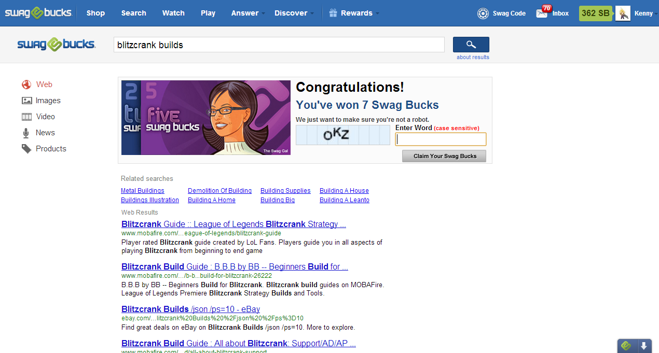Open Building Supplies related search
This screenshot has width=659, height=353.
coord(285,191)
